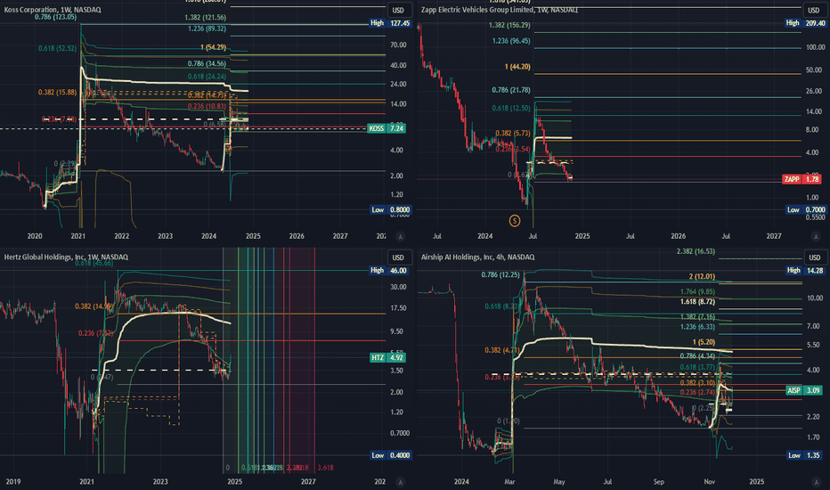Viewport: 830px width, 490px height.
Task: Select the 0.786 (34.56) Fibonacci label
Action: pos(207,63)
